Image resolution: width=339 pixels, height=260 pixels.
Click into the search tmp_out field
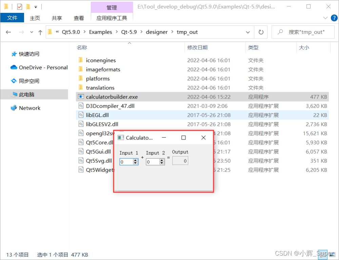point(305,32)
